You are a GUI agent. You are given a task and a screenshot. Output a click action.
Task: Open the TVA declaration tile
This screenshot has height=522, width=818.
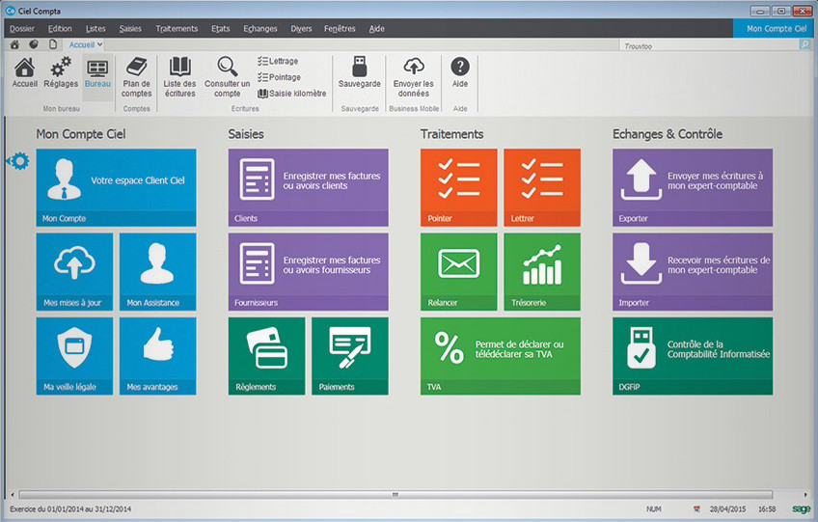tap(501, 356)
